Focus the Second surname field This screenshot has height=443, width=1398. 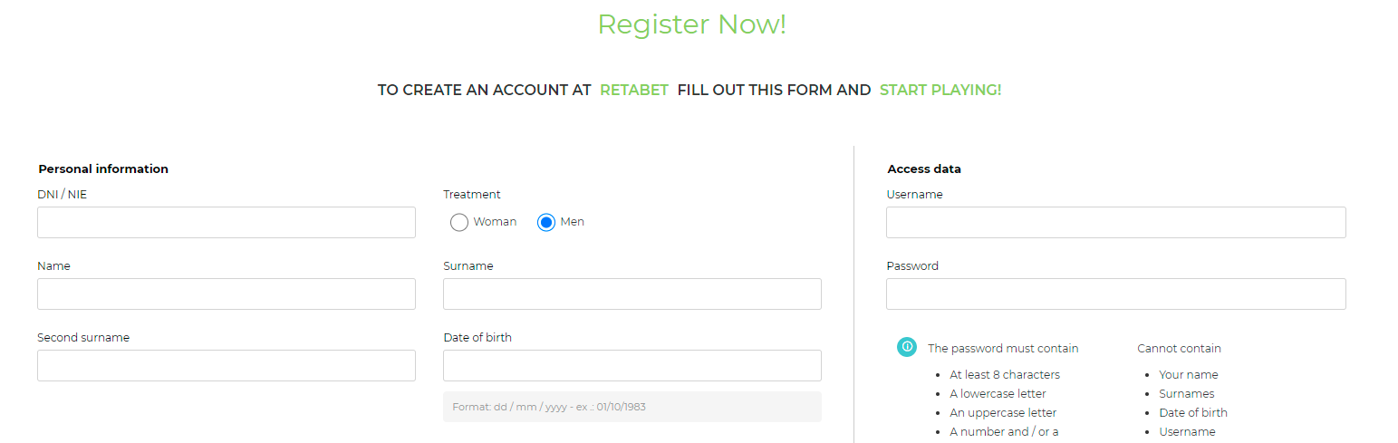[227, 366]
